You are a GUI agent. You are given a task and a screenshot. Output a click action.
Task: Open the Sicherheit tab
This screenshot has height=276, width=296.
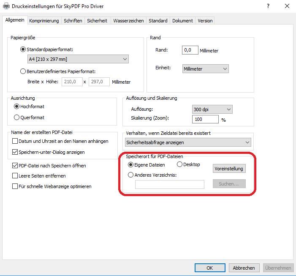tap(97, 21)
